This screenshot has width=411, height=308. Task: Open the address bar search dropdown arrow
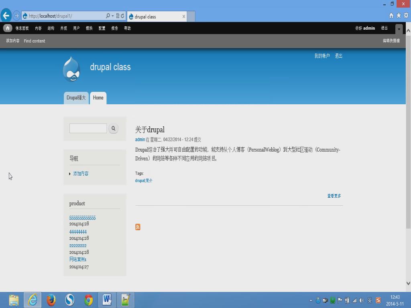click(x=113, y=16)
